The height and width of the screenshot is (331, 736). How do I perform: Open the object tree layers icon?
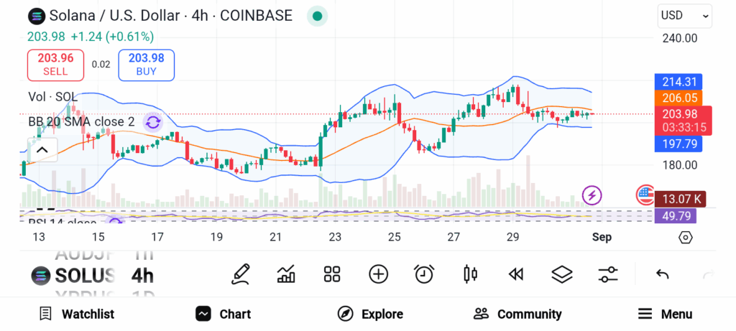tap(561, 274)
